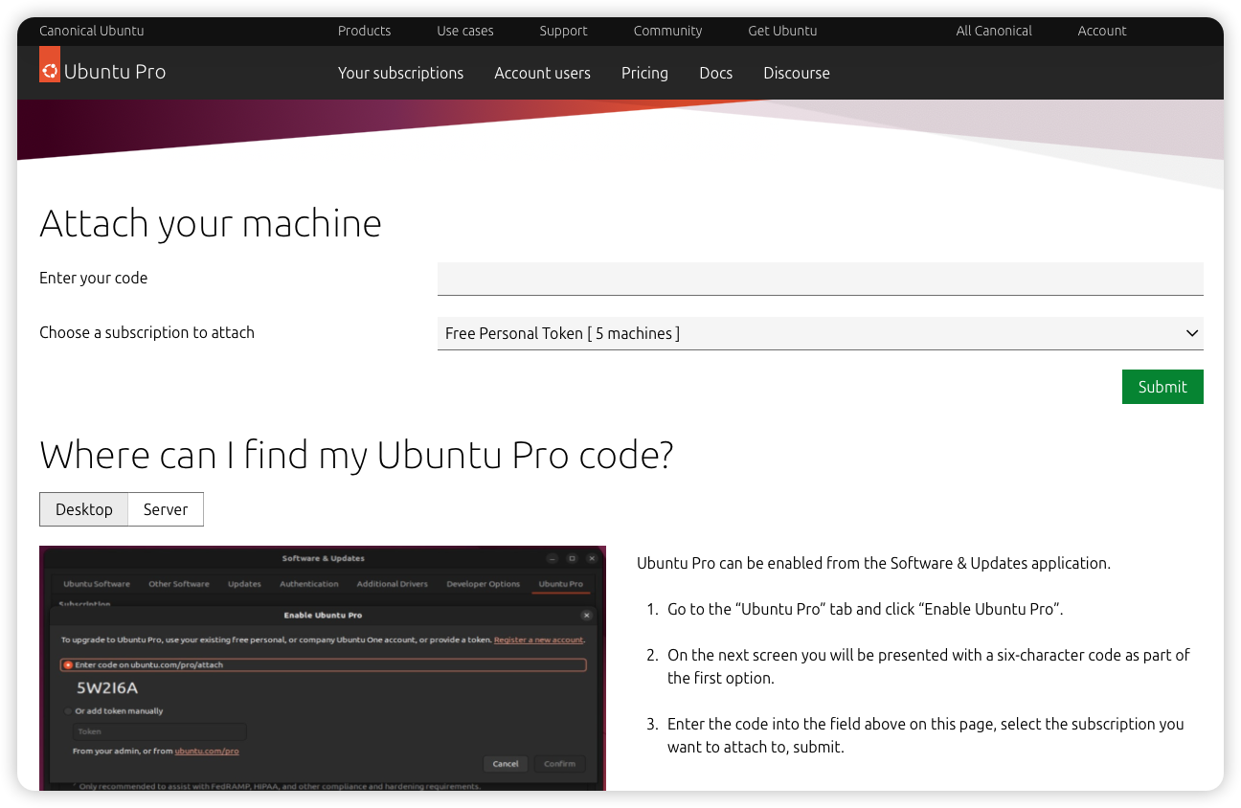Expand the Free Personal Token subscription dropdown
Viewport: 1241px width, 808px height.
[820, 333]
